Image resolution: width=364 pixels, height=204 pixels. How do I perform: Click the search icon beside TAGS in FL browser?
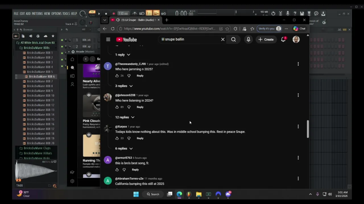pyautogui.click(x=55, y=186)
